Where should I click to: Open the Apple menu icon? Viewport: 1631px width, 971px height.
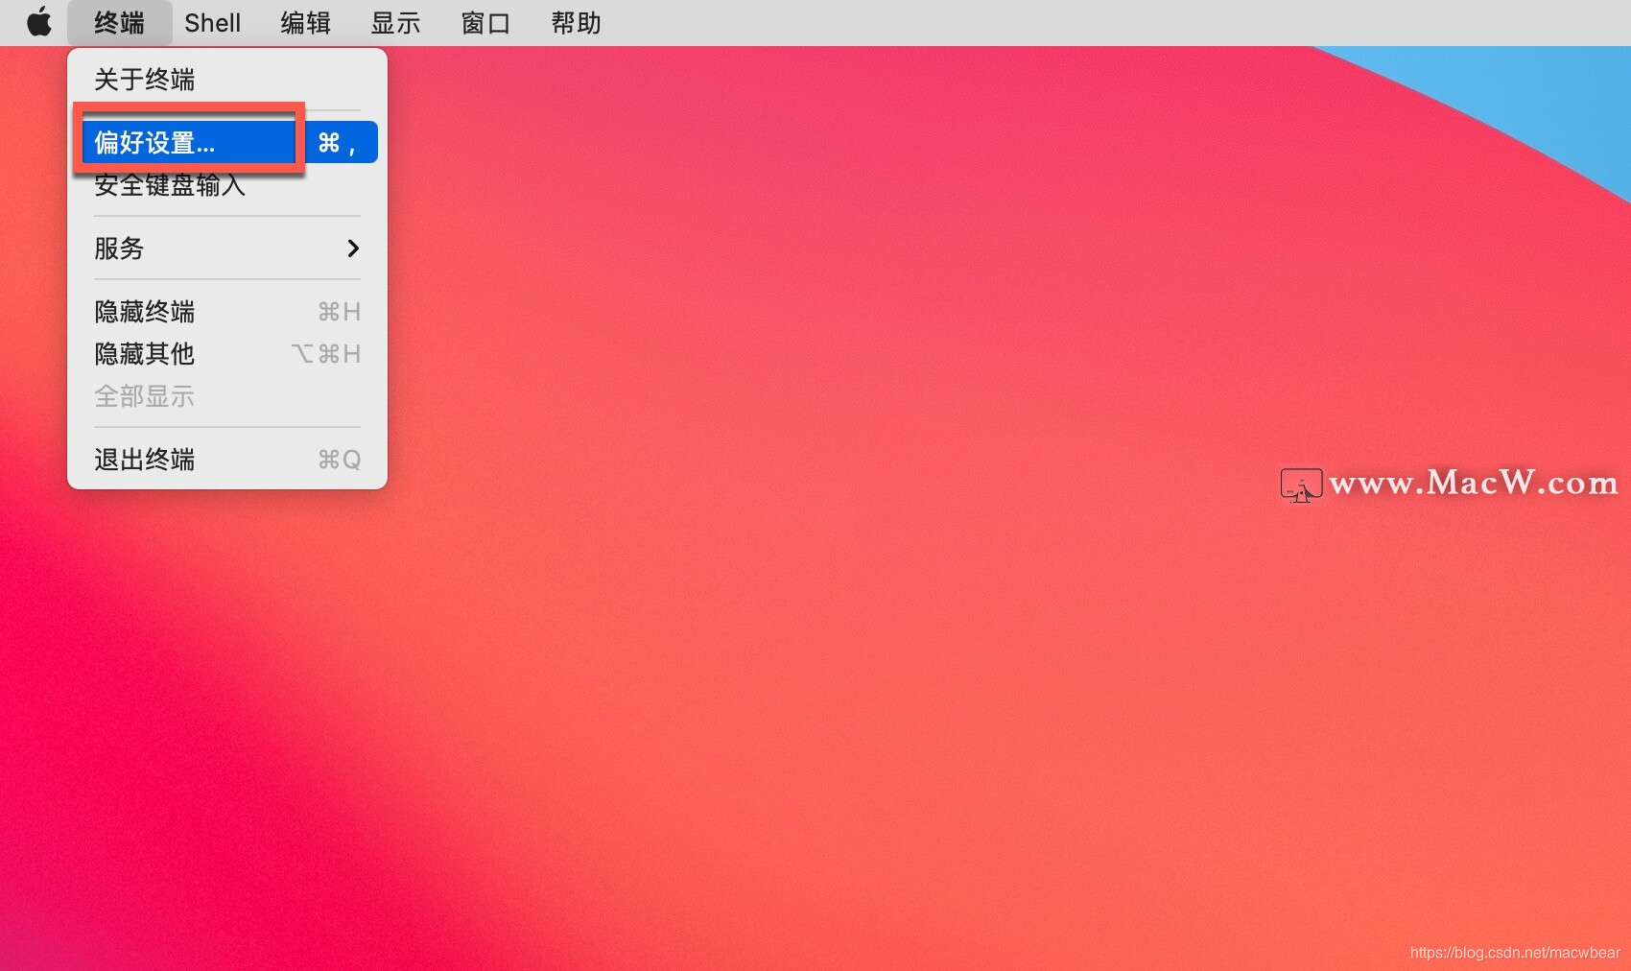(39, 22)
